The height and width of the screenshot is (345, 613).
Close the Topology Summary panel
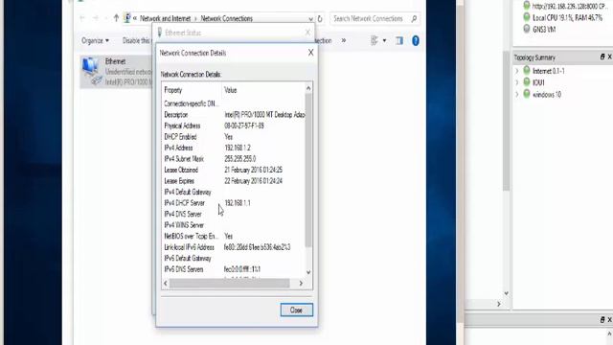[x=609, y=57]
